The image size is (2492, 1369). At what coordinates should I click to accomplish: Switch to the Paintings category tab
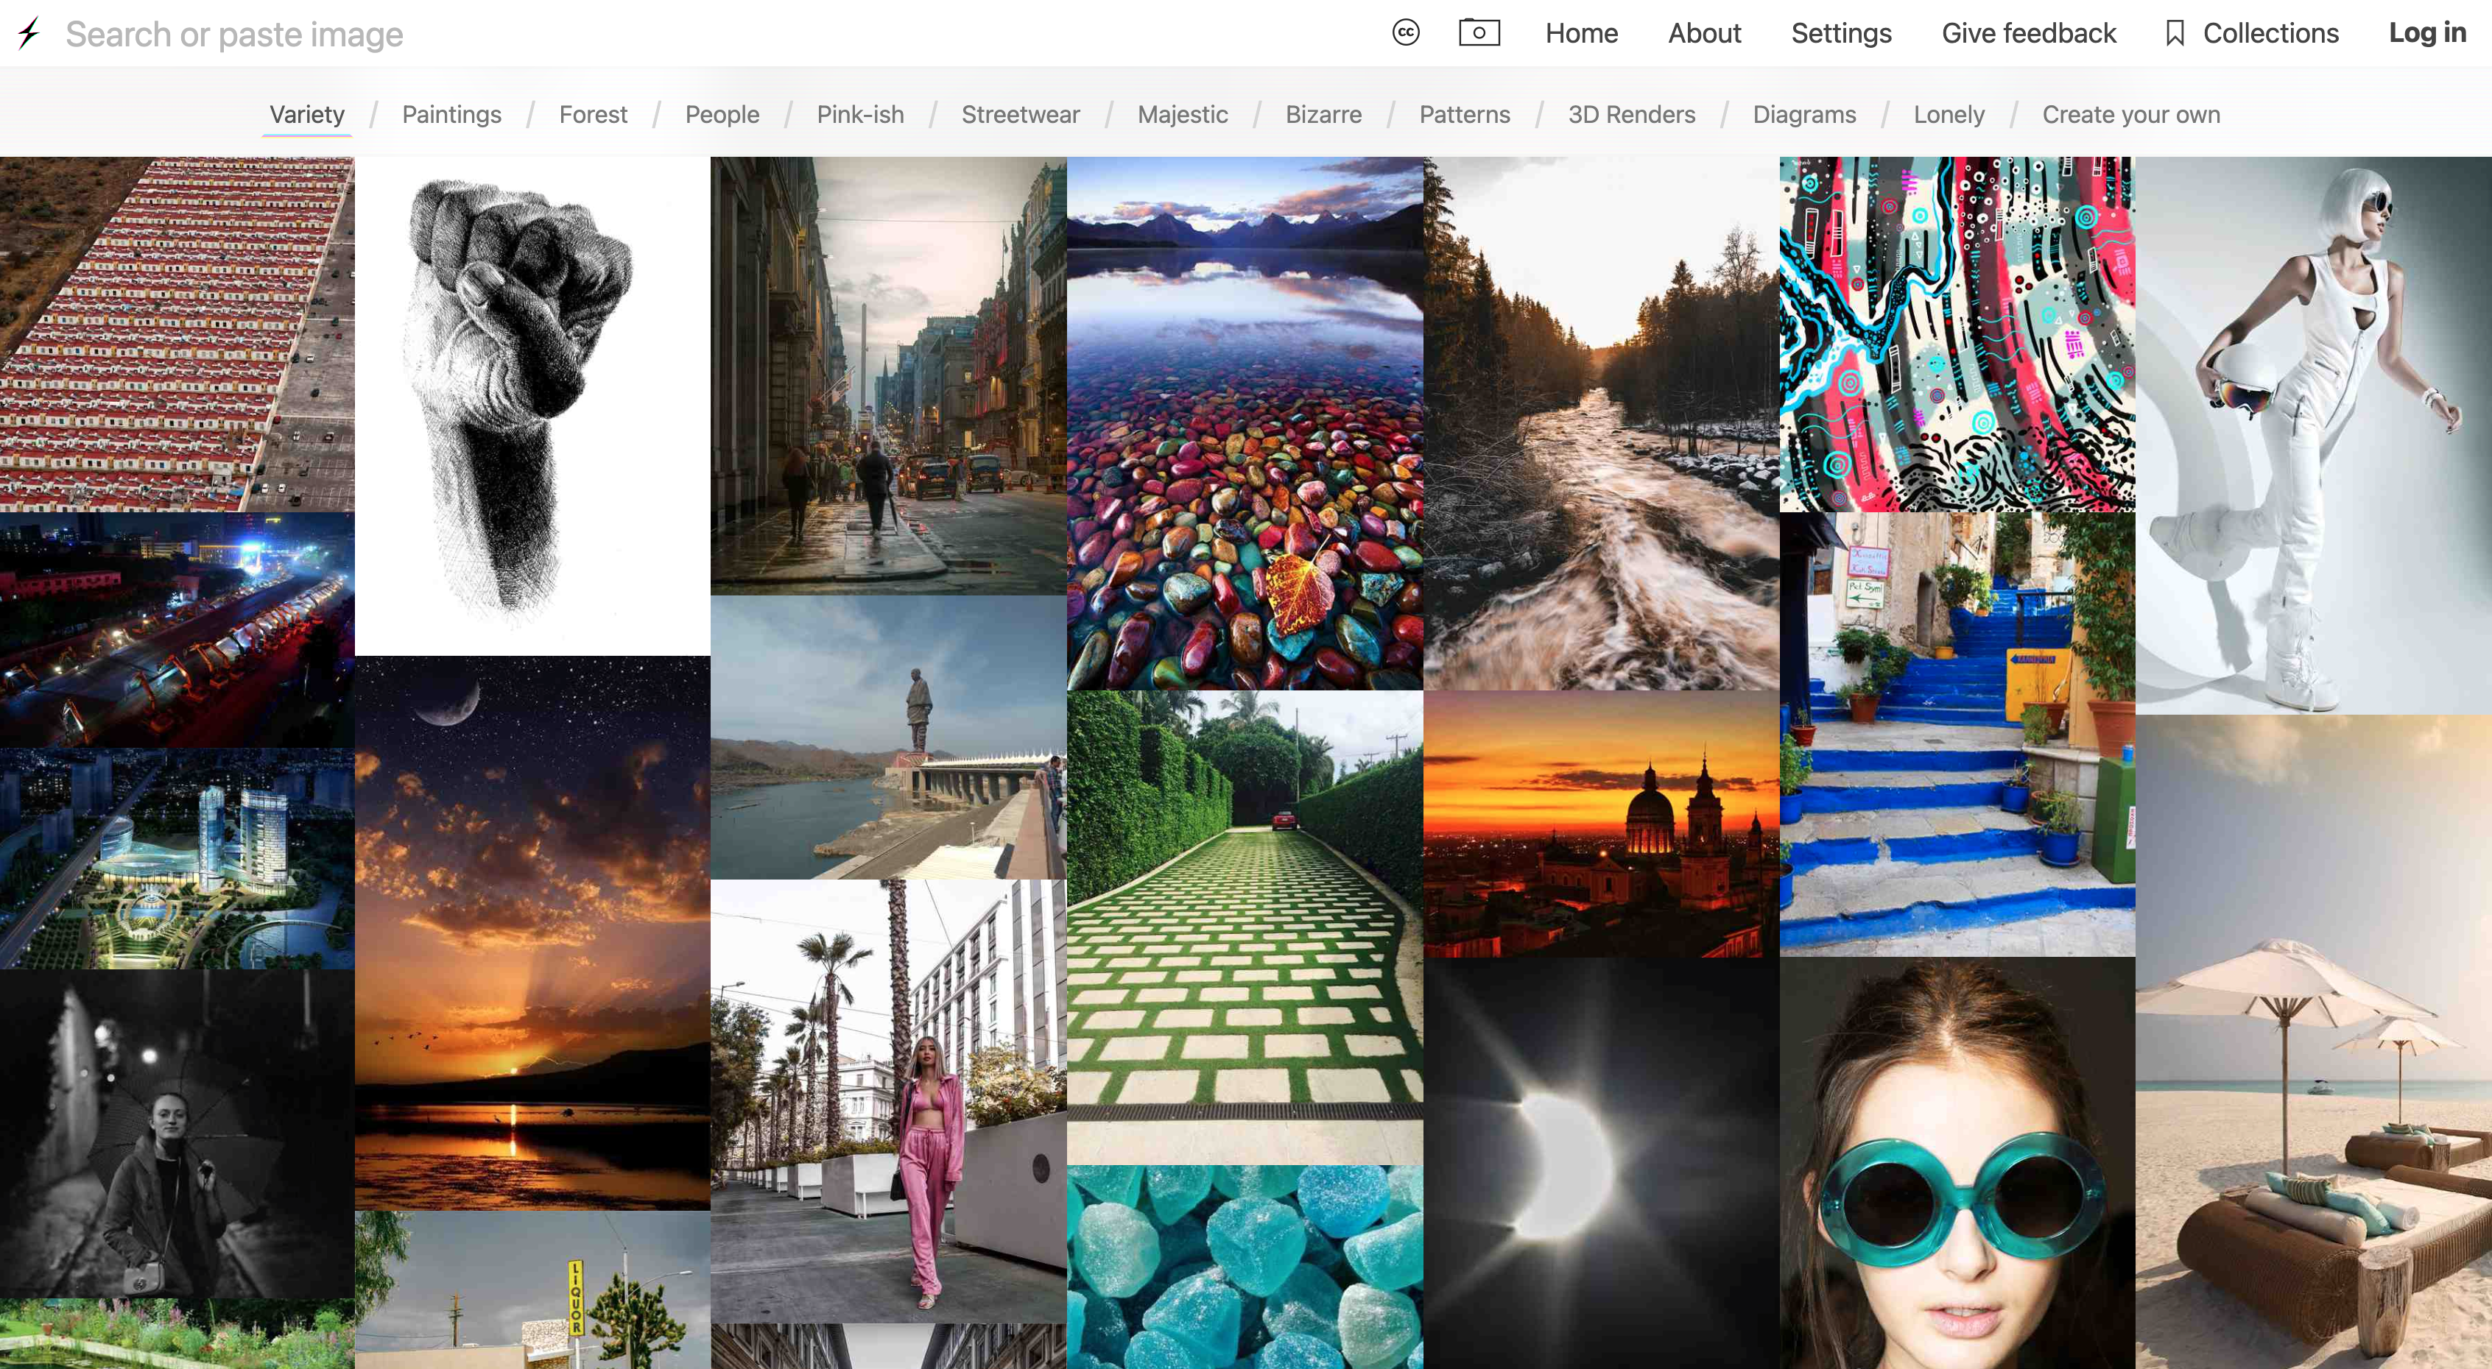tap(451, 114)
